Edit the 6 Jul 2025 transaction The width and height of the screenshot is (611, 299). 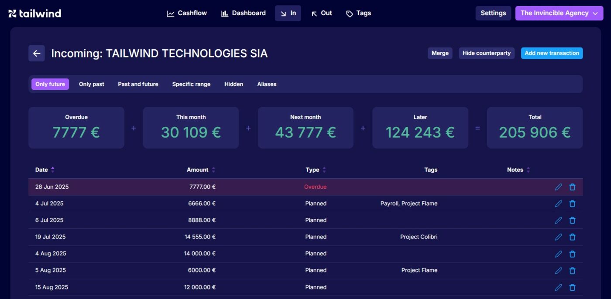click(x=558, y=220)
